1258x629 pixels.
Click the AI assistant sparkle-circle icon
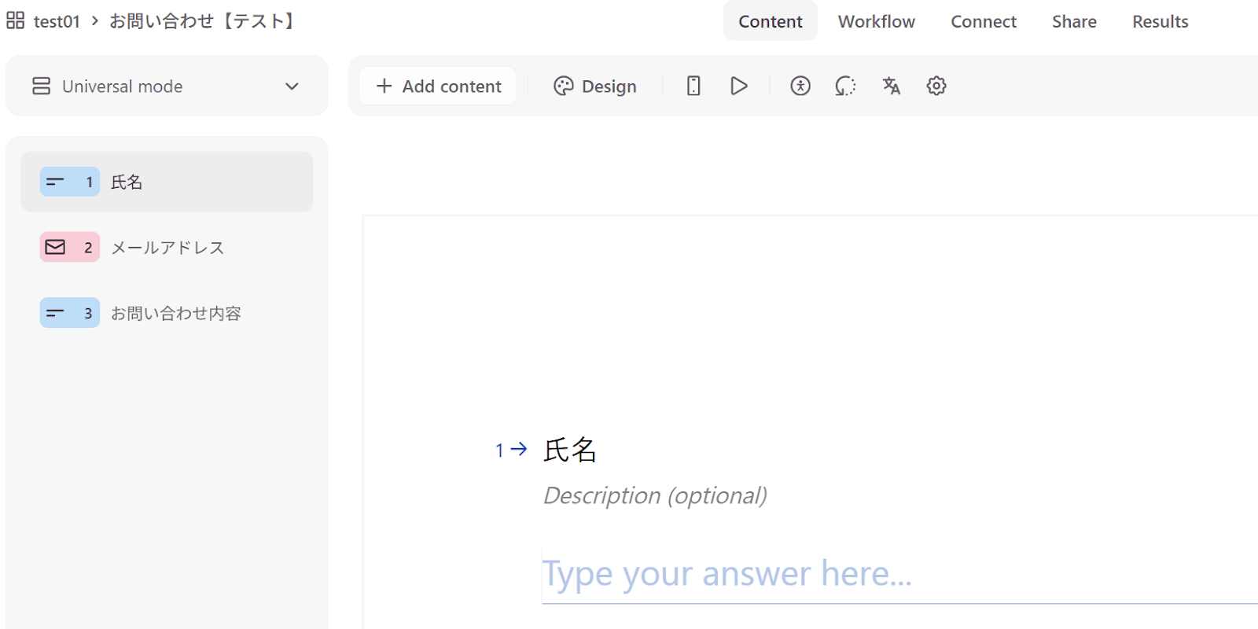pos(845,86)
